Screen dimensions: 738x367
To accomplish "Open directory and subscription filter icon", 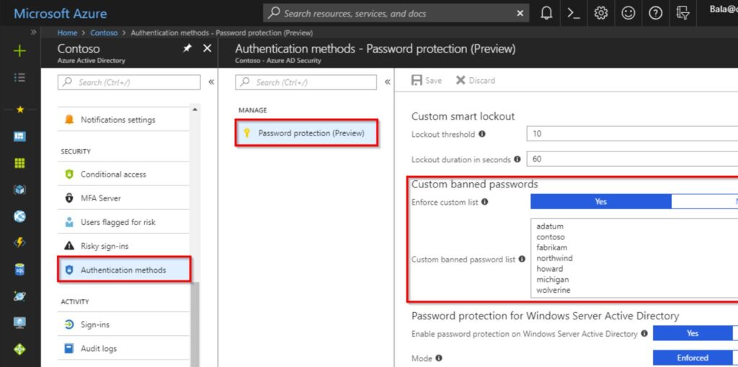I will (683, 14).
